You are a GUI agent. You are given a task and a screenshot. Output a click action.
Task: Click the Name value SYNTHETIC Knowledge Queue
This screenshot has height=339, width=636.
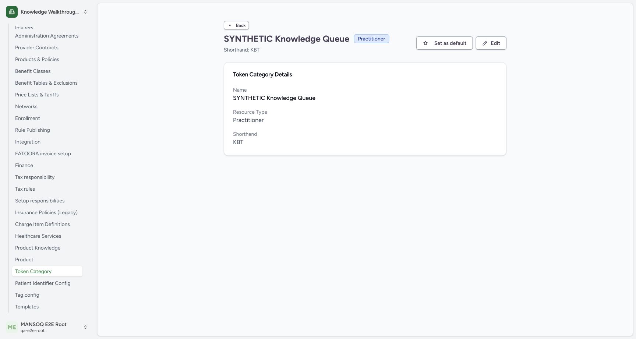[x=274, y=98]
